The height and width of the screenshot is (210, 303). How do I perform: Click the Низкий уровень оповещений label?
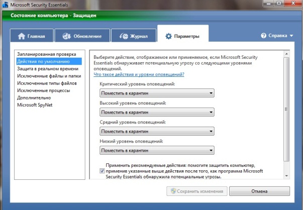point(131,141)
